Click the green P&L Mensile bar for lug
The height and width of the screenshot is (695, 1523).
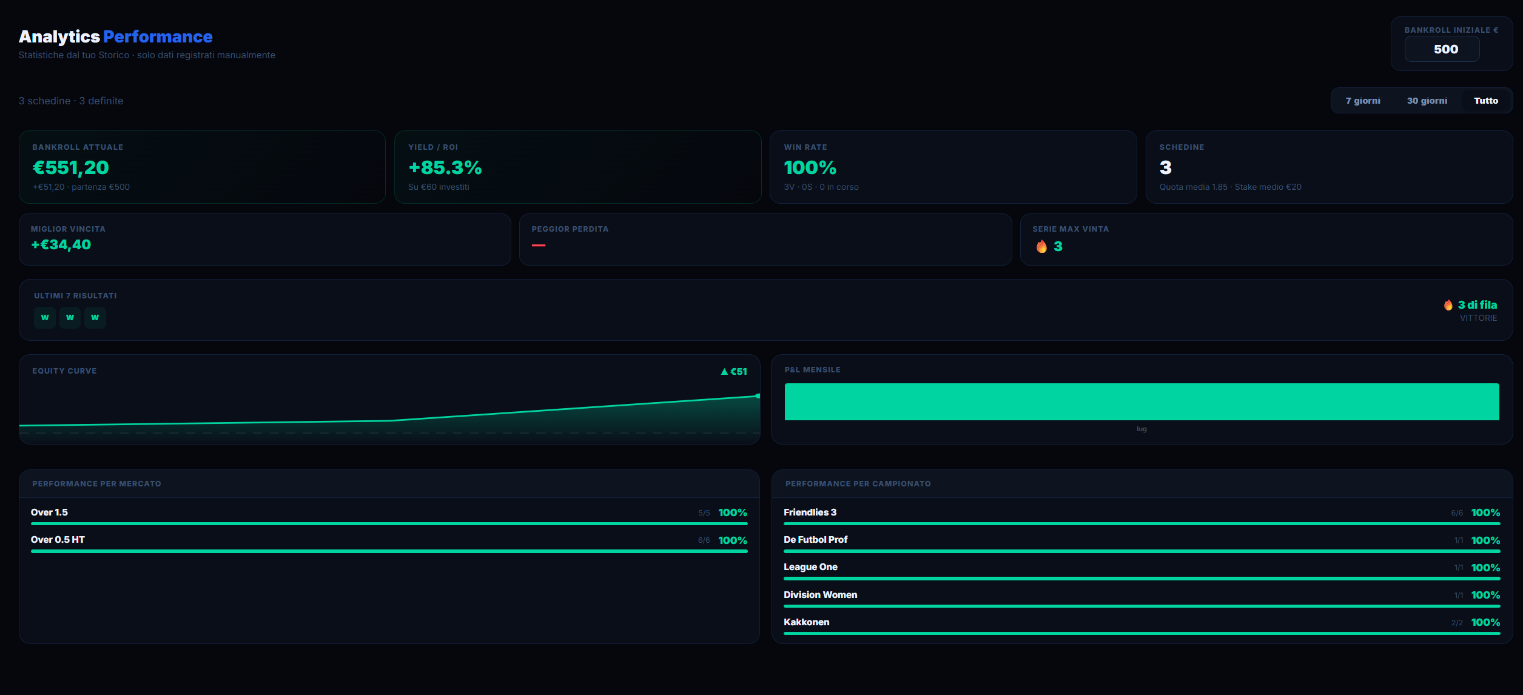[x=1141, y=401]
